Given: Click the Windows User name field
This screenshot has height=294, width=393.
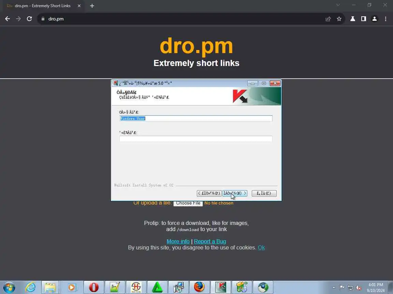Looking at the screenshot, I should tap(196, 118).
